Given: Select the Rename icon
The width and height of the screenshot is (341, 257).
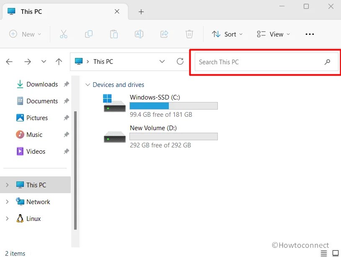Looking at the screenshot, I should pos(139,34).
